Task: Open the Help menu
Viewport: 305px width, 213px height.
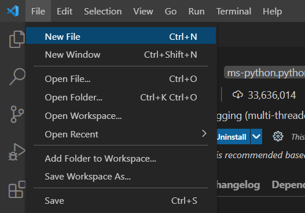Action: [273, 11]
